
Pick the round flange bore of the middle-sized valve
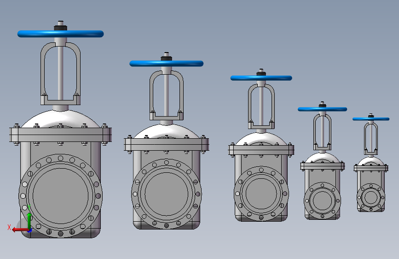(261, 194)
